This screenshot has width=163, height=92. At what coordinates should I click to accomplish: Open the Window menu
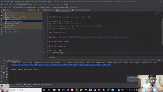(x=45, y=2)
